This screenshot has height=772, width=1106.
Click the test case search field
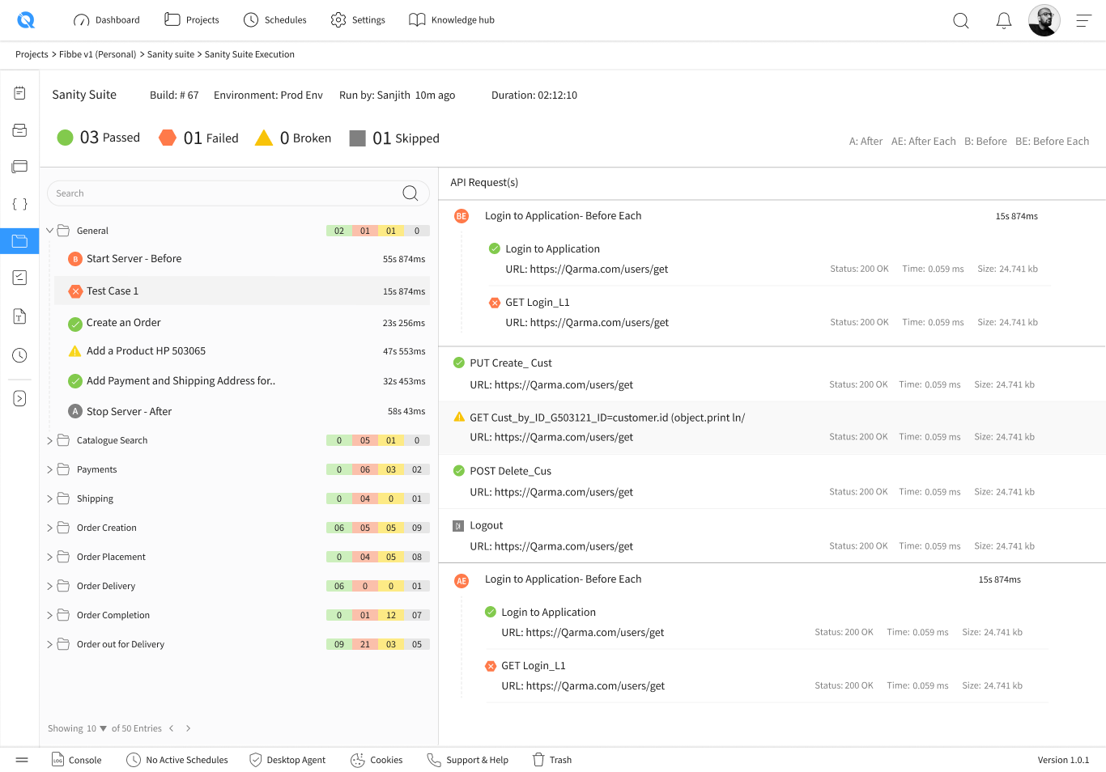coord(238,193)
